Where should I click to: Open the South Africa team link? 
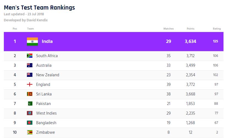[47, 56]
